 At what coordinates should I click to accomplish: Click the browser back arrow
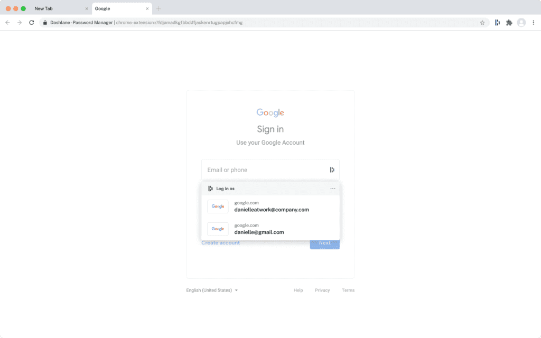[7, 22]
